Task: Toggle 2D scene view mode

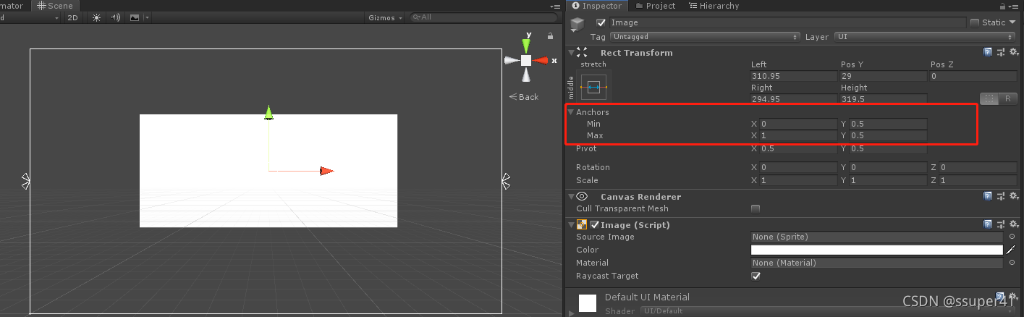Action: pyautogui.click(x=72, y=17)
